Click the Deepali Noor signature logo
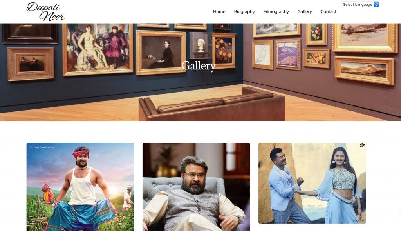The width and height of the screenshot is (401, 231). [46, 11]
